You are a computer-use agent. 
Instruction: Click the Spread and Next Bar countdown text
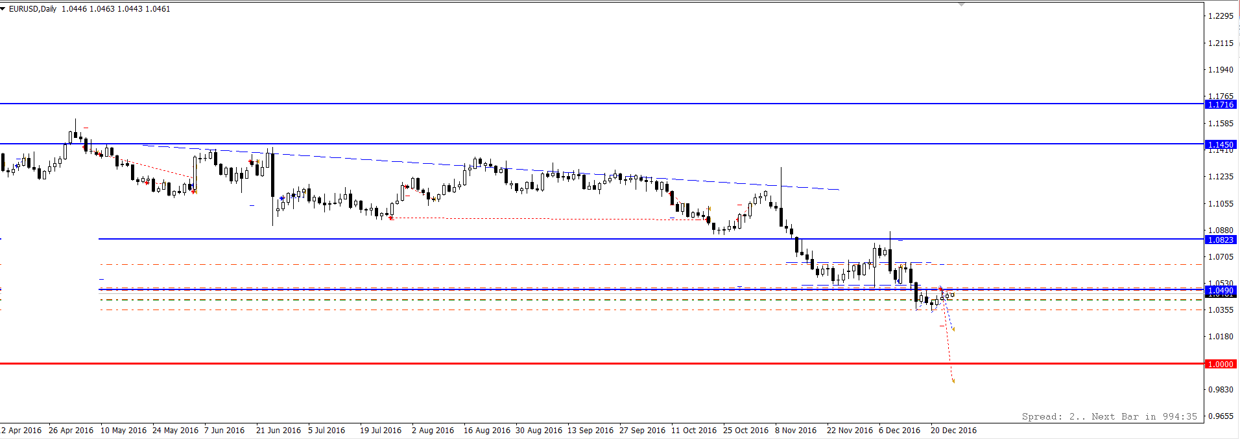(x=1110, y=416)
